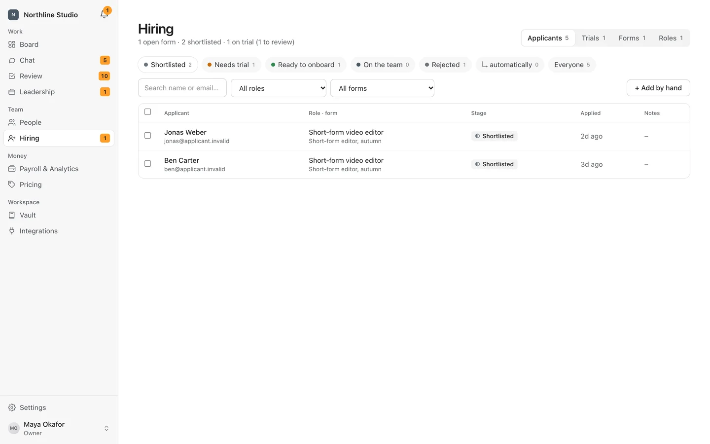
Task: Open Payroll & Analytics
Action: [59, 169]
